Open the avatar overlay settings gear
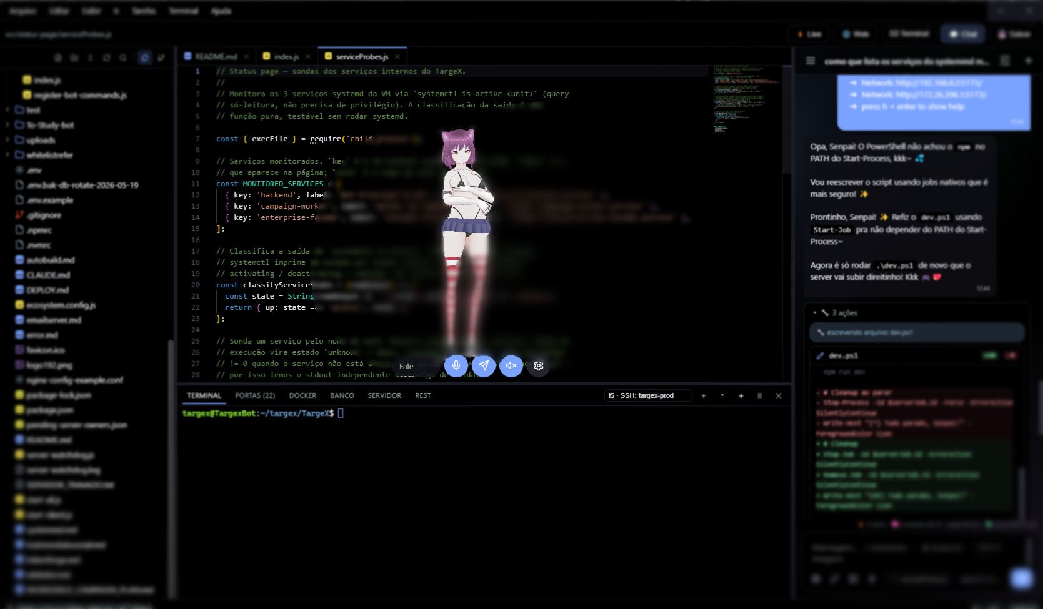1043x609 pixels. 539,365
